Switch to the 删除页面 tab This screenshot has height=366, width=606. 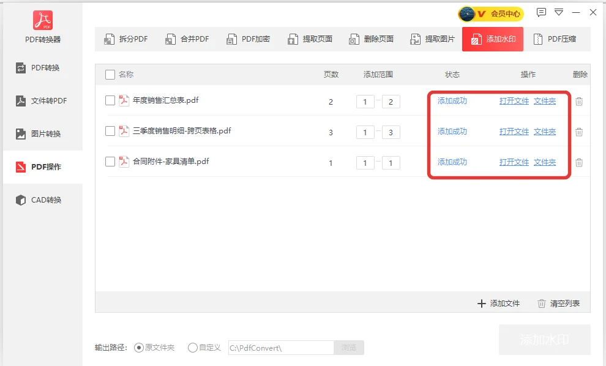coord(370,39)
